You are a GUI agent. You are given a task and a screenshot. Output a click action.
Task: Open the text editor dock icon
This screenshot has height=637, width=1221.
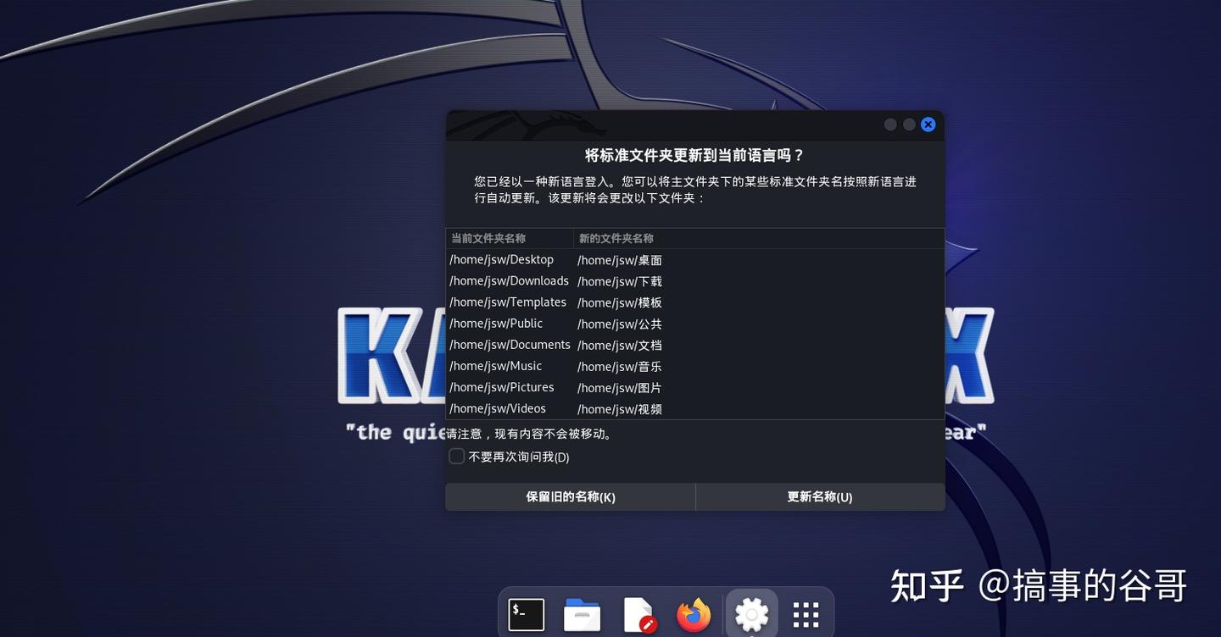click(638, 613)
